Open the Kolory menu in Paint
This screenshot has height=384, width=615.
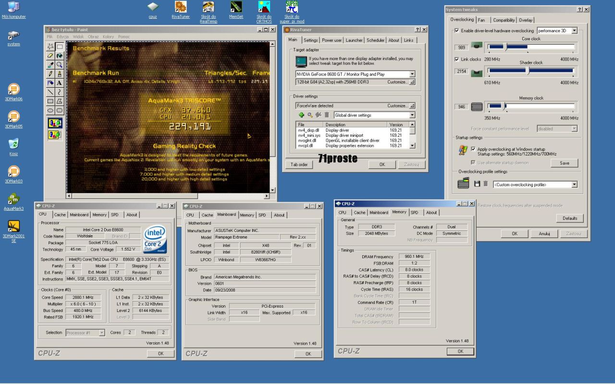click(108, 36)
